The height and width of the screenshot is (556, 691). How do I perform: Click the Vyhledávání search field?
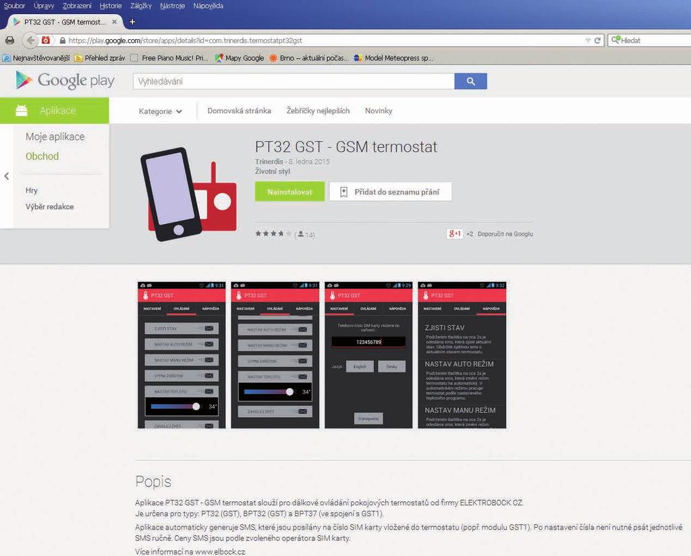point(294,82)
